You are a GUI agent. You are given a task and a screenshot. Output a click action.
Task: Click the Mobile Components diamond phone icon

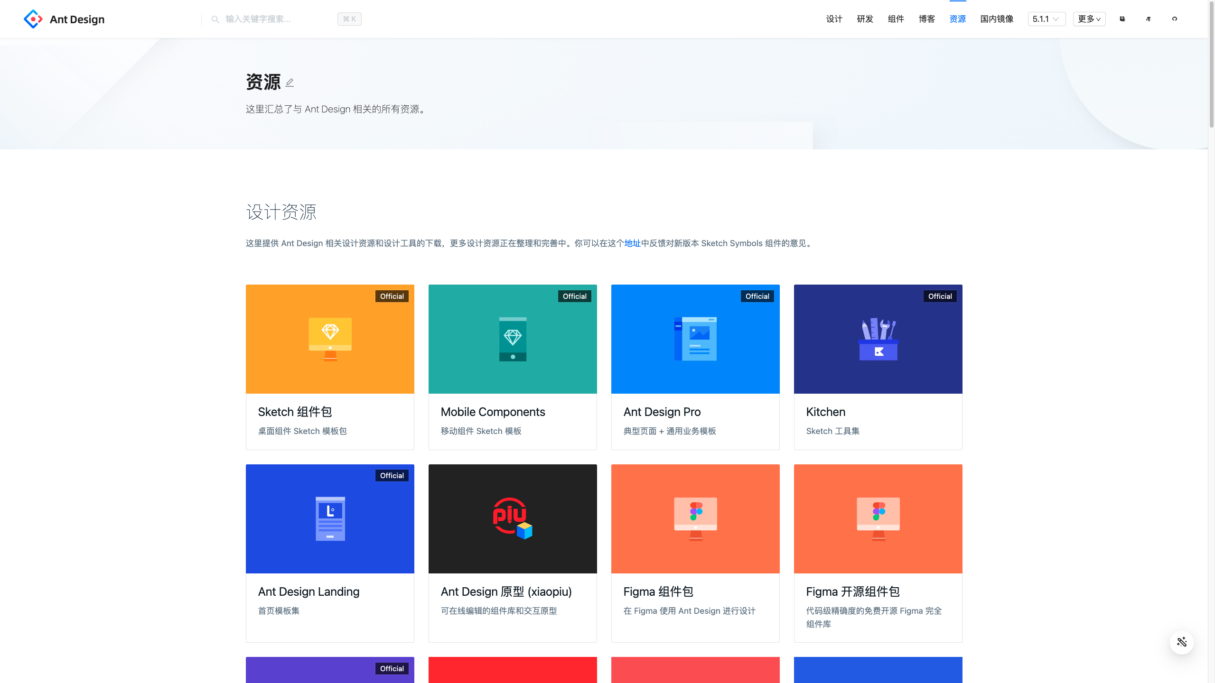(513, 339)
